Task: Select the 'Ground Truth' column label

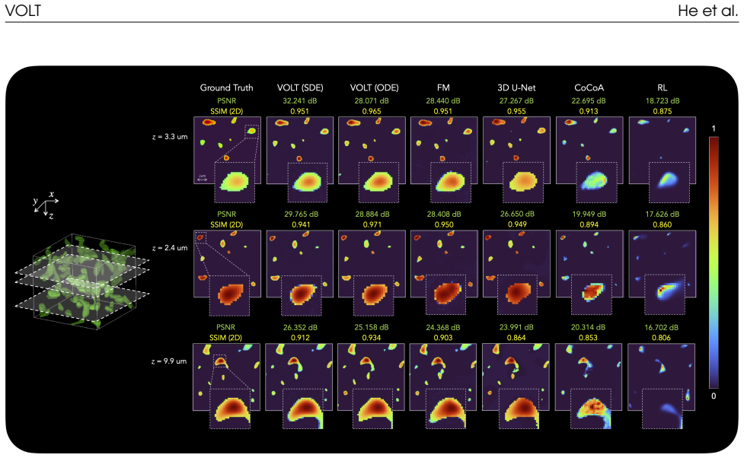Action: pyautogui.click(x=226, y=87)
